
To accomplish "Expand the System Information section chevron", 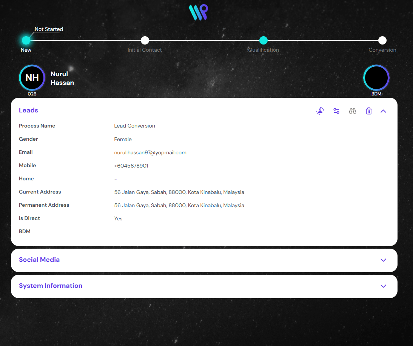I will tap(384, 286).
